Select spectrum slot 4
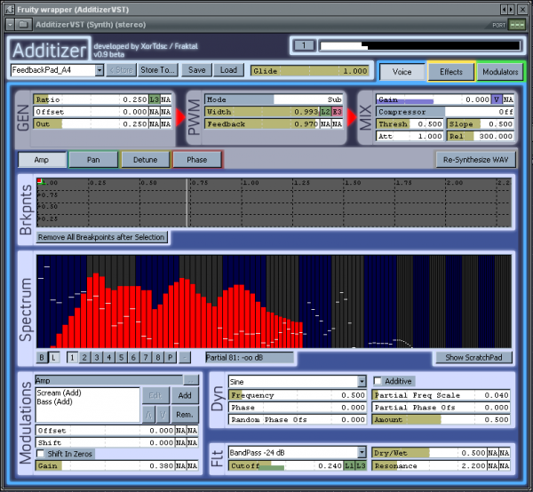The width and height of the screenshot is (533, 492). coord(108,357)
